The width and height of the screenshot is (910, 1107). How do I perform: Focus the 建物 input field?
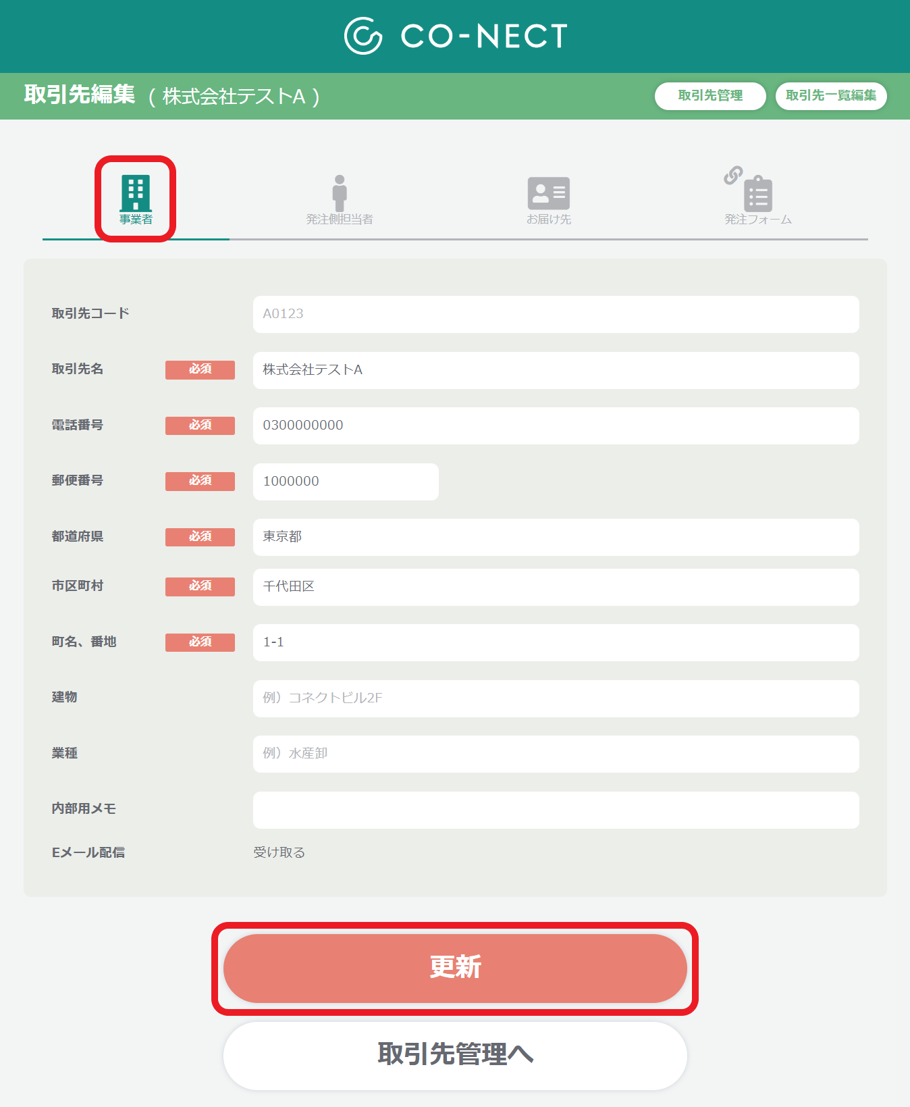pos(556,698)
